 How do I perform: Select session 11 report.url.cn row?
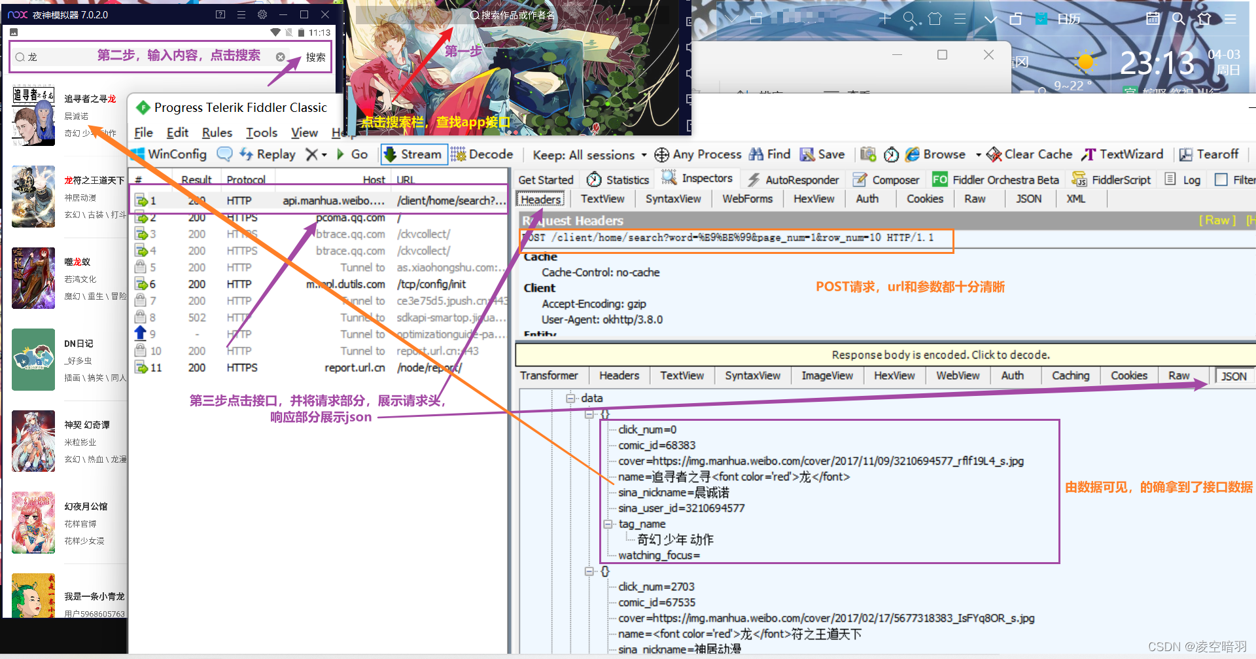coord(321,368)
